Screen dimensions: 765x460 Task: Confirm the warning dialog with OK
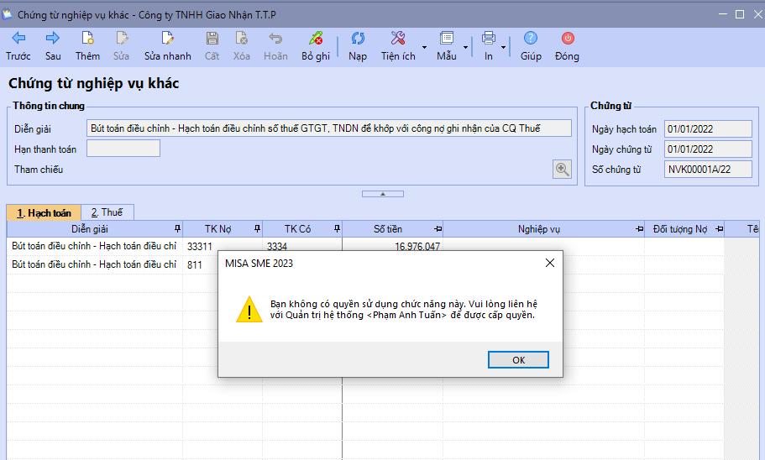click(518, 360)
